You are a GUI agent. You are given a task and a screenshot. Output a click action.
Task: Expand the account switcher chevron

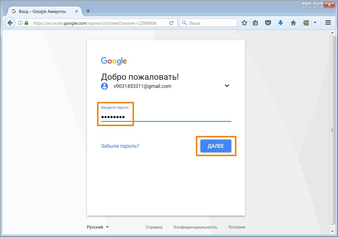coord(227,86)
